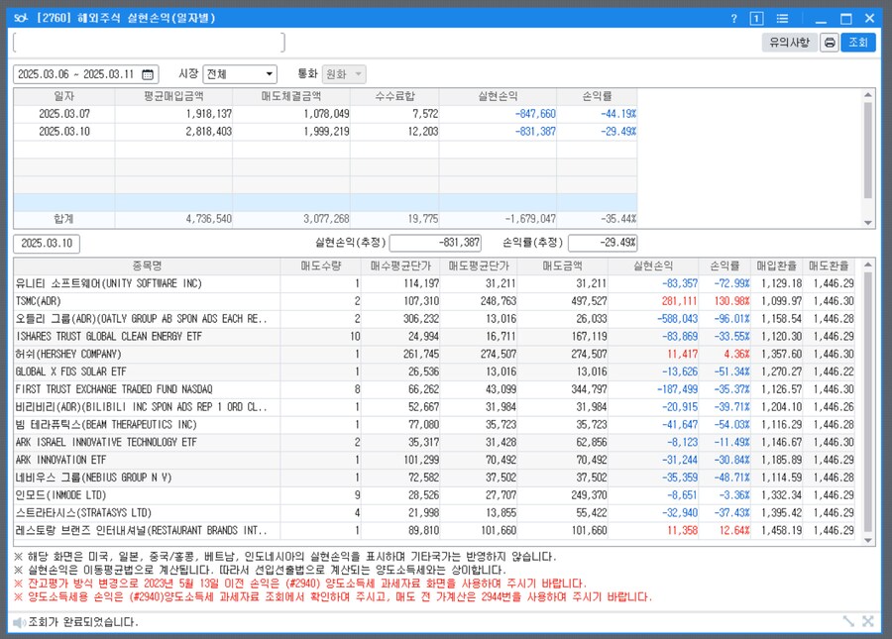The image size is (892, 639).
Task: Select the INMODE LTD row
Action: (435, 495)
